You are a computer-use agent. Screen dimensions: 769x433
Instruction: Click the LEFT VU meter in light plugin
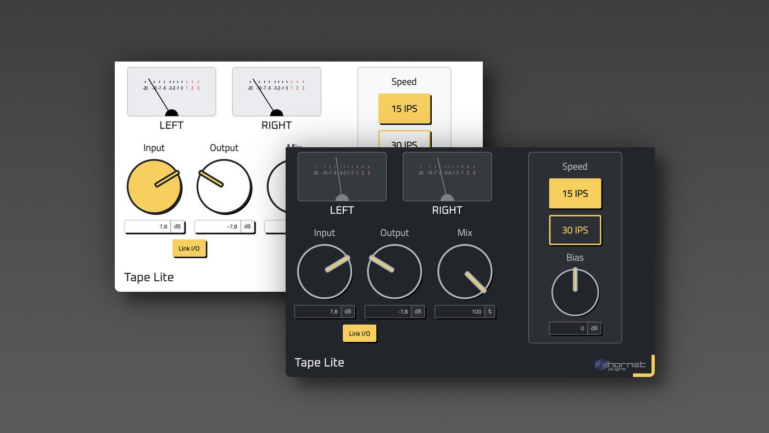(x=171, y=92)
